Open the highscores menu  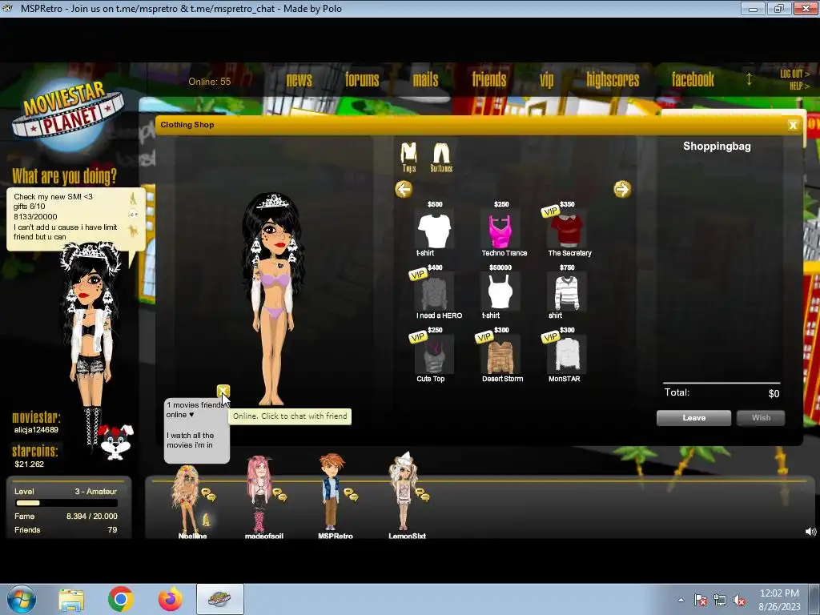click(x=613, y=79)
